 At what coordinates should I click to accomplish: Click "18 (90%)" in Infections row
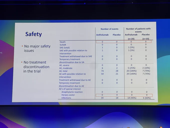(x=132, y=98)
